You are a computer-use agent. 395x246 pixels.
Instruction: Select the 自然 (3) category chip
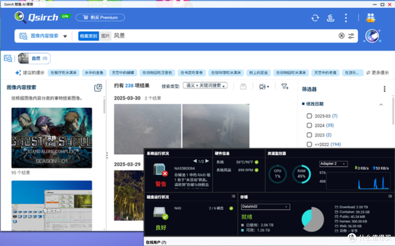[x=34, y=58]
